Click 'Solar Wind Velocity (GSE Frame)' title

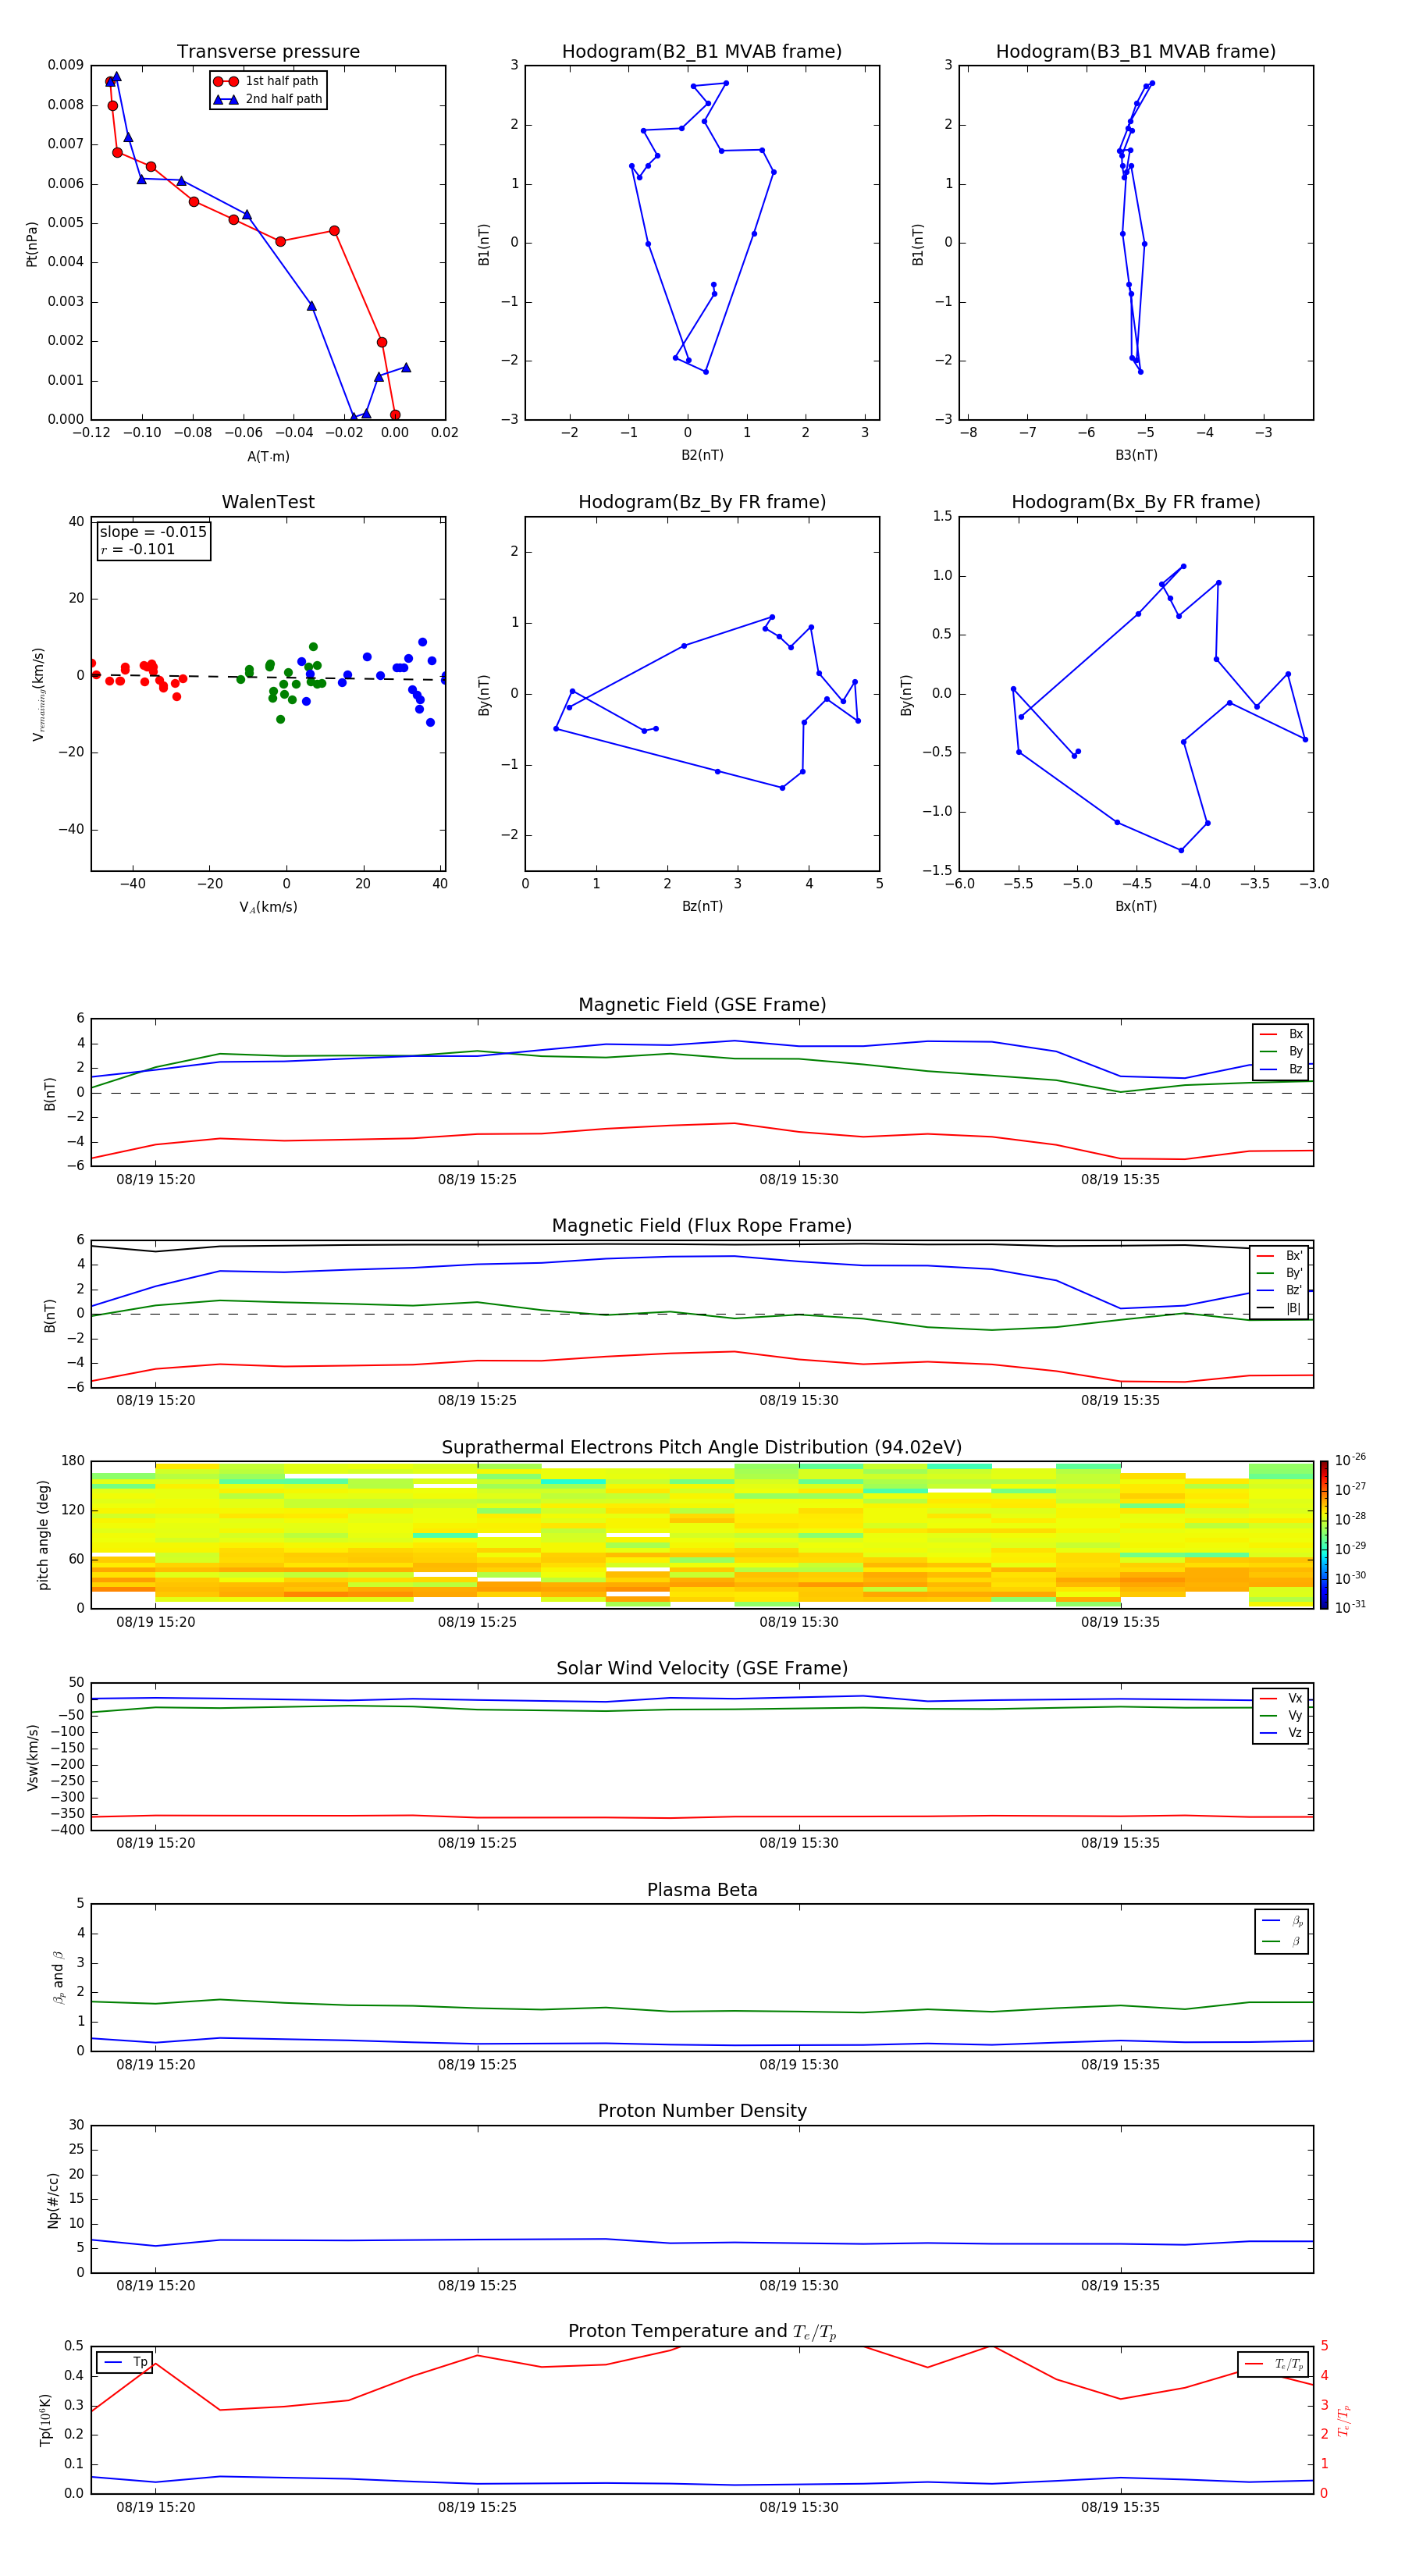(x=702, y=1668)
